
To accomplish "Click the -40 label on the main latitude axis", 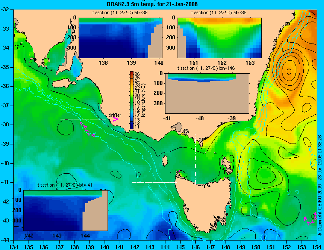I will 6,163.
